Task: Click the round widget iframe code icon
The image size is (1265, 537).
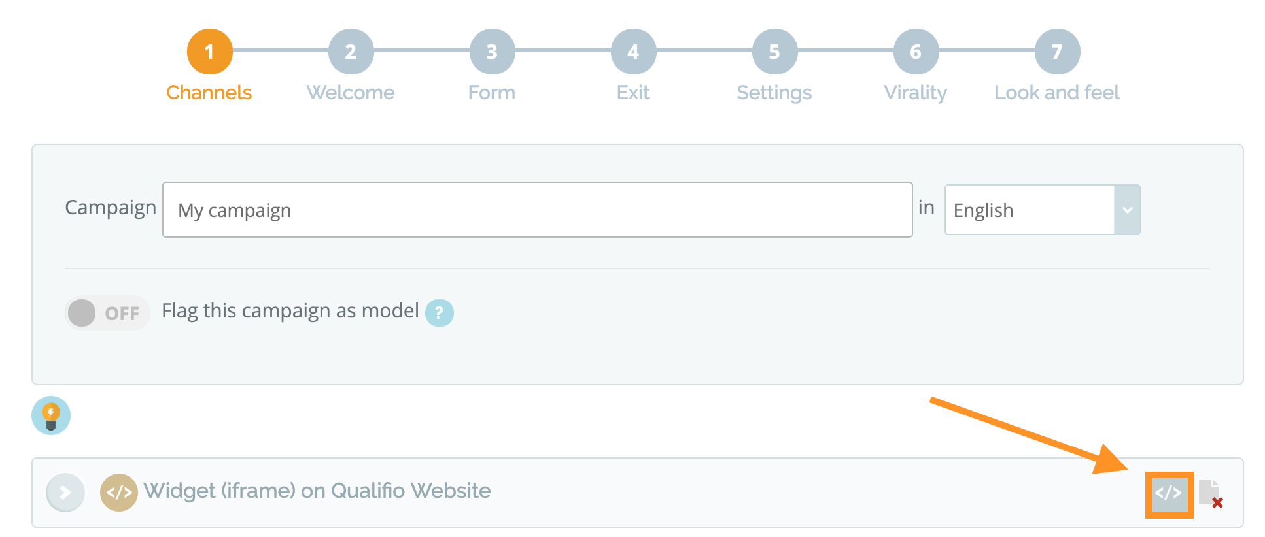Action: (x=119, y=493)
